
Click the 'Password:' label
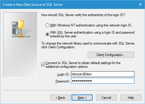[x=62, y=81]
